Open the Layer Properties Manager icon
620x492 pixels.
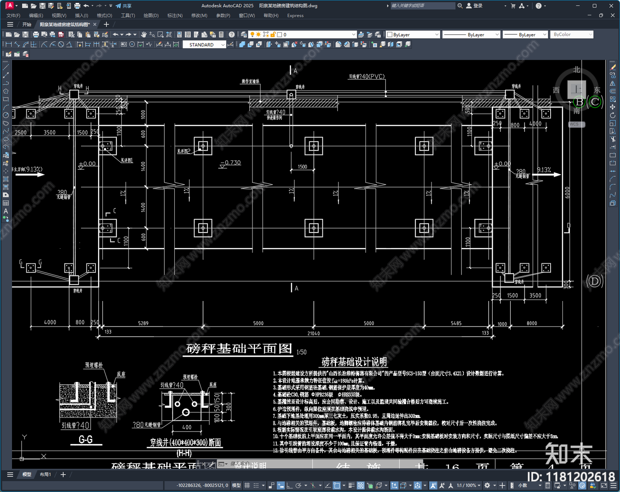point(243,34)
